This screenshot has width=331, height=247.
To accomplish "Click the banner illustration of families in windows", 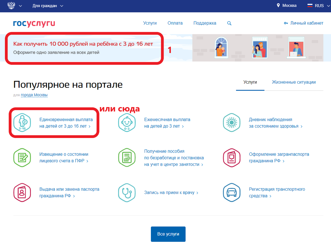I will [x=258, y=48].
